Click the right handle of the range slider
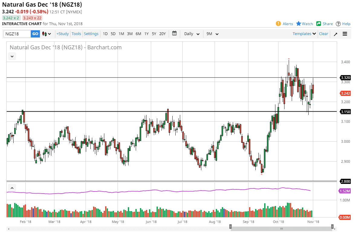The width and height of the screenshot is (354, 232). (x=332, y=226)
